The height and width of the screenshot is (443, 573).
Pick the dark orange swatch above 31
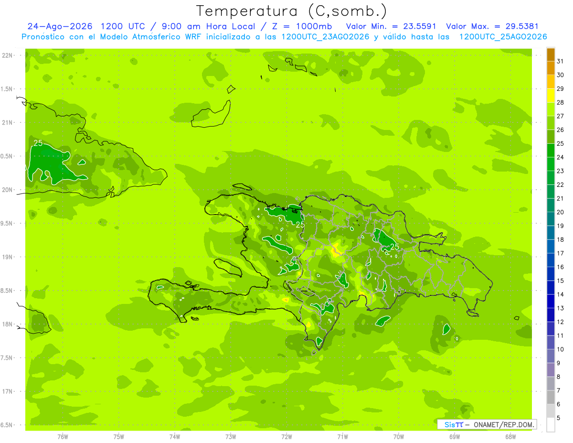(551, 54)
